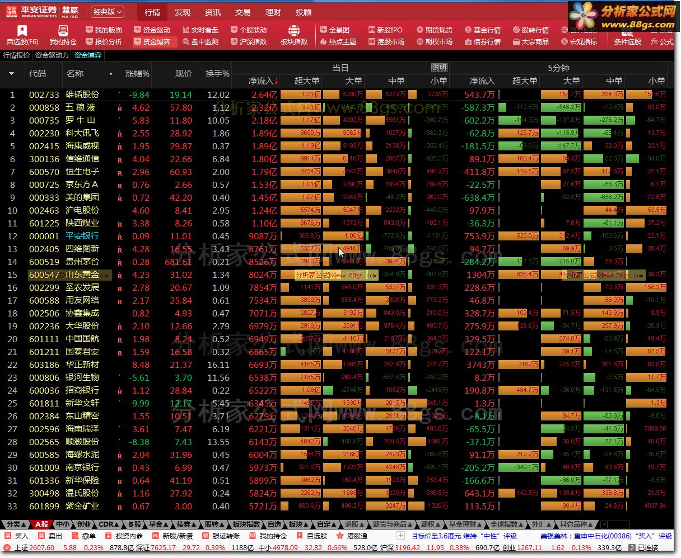681x558 pixels.
Task: Click 买入 buy shortcut in bottom bar
Action: [x=16, y=536]
